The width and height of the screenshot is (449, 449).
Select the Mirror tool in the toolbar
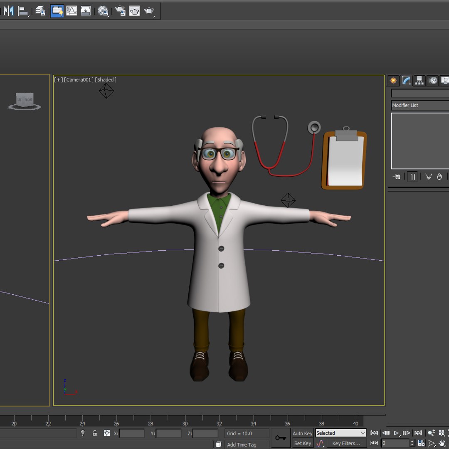[x=9, y=11]
